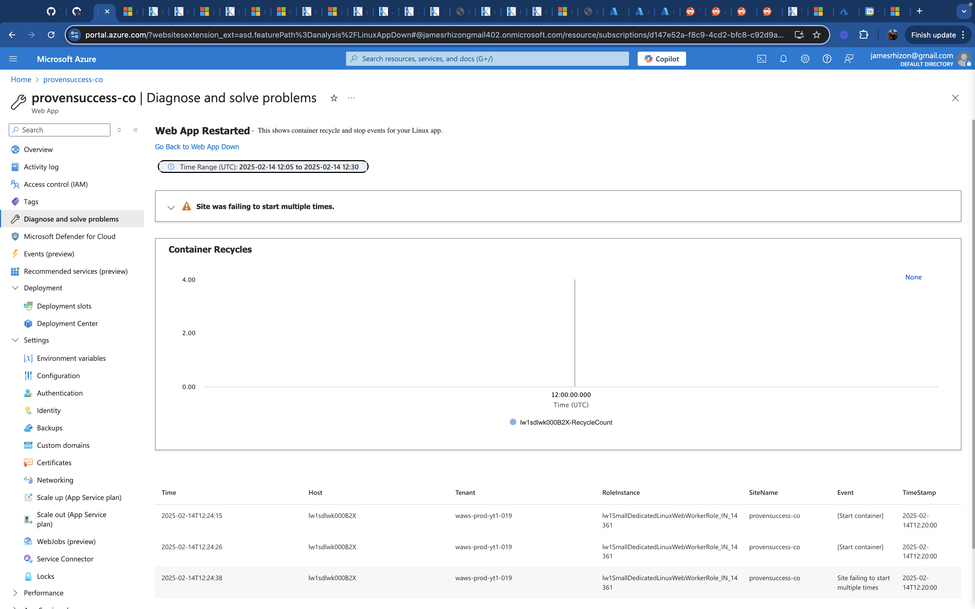Open Backups cloud icon
Image resolution: width=975 pixels, height=609 pixels.
[x=28, y=428]
